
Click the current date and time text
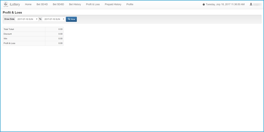tap(225, 5)
